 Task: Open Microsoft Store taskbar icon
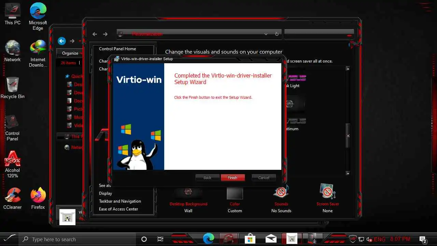click(x=250, y=239)
